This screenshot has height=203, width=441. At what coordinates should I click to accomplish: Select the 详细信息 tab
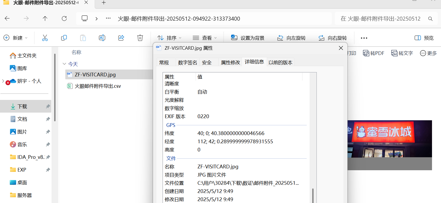tap(254, 62)
